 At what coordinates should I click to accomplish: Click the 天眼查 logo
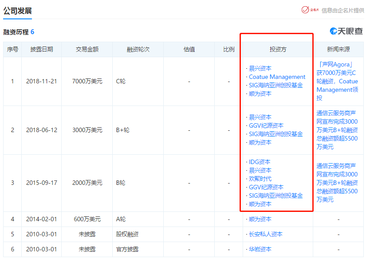[x=346, y=31]
